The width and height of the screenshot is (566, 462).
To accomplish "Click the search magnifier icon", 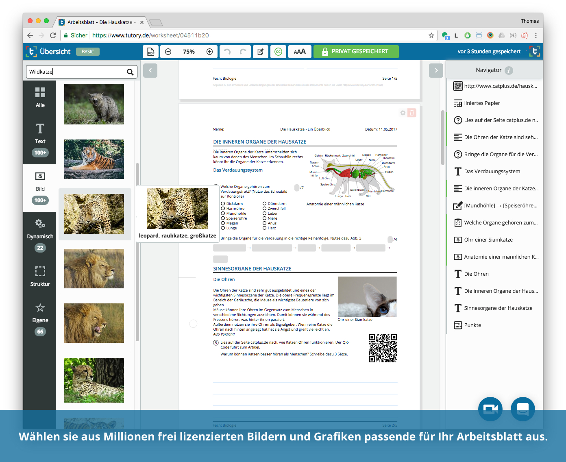I will point(130,72).
